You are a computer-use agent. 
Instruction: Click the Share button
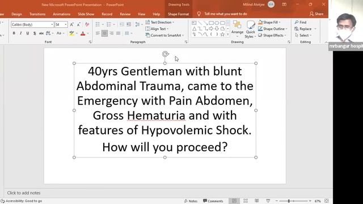click(316, 14)
